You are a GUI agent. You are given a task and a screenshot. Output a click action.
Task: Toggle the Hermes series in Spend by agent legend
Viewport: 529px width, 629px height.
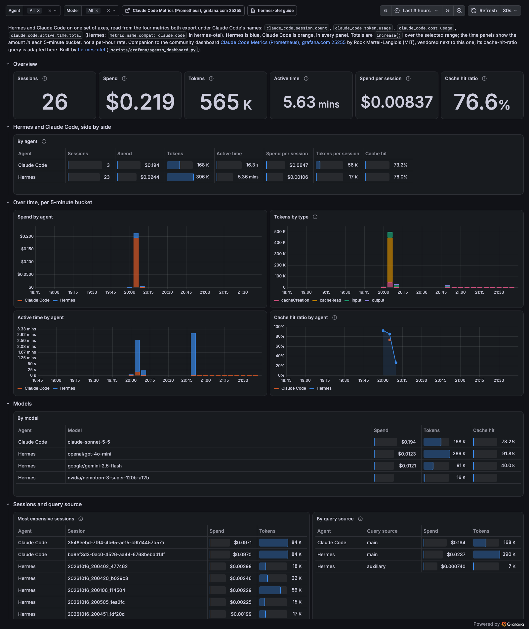67,300
